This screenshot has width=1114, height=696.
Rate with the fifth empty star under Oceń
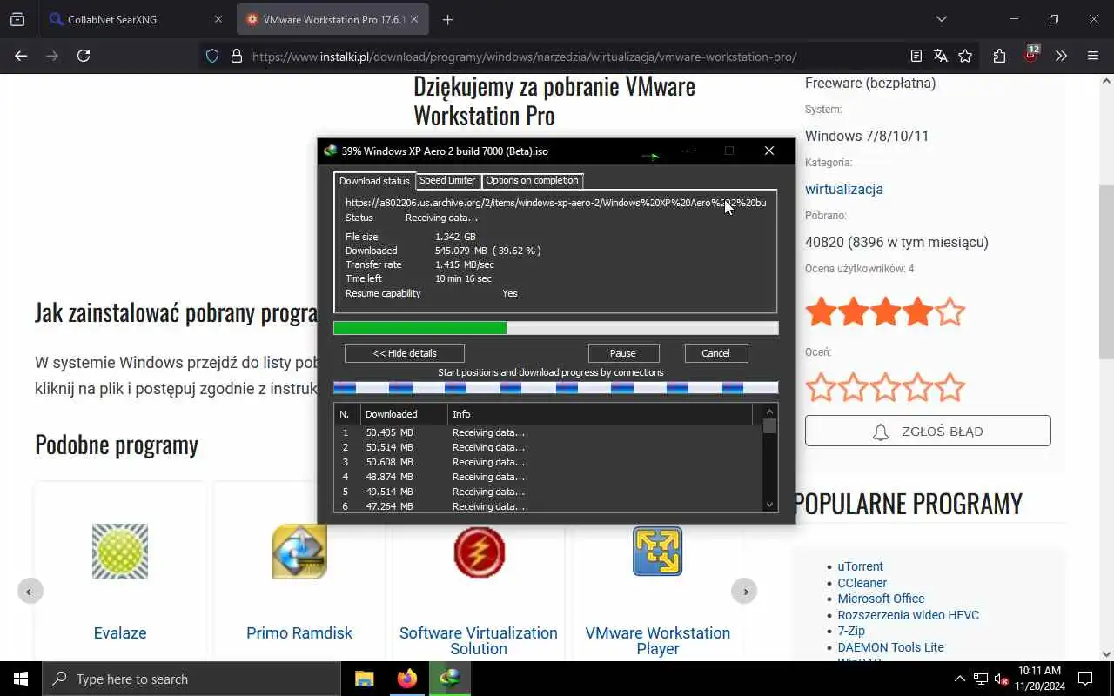(950, 387)
